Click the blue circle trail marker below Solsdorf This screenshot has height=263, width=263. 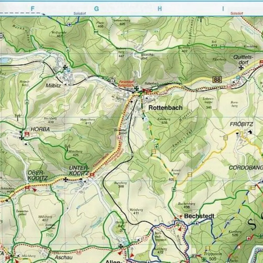[69, 24]
